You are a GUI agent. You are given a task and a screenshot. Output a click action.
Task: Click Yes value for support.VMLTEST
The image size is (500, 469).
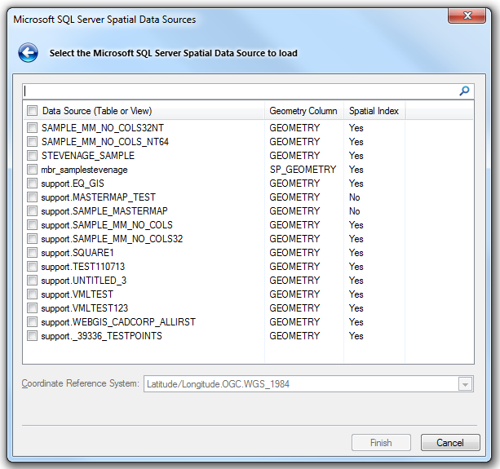[x=356, y=294]
